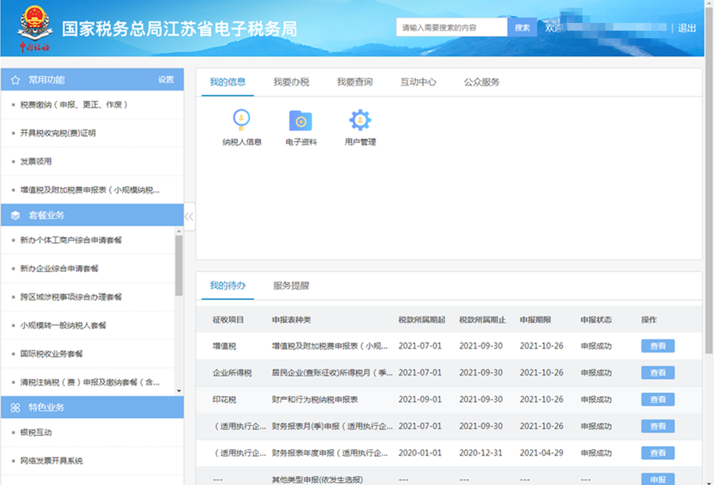Open 网络发票开具系统 link

pos(51,460)
